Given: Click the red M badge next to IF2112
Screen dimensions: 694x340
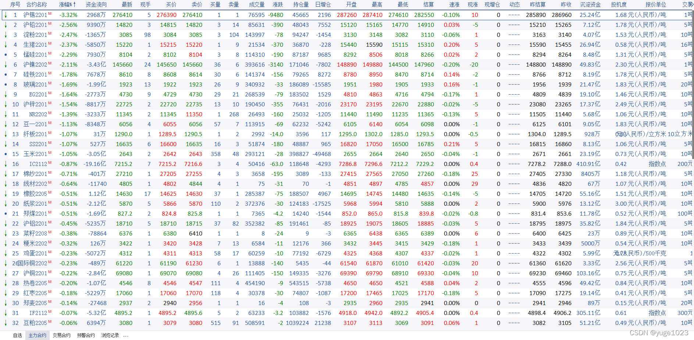Looking at the screenshot, I should (x=50, y=311).
